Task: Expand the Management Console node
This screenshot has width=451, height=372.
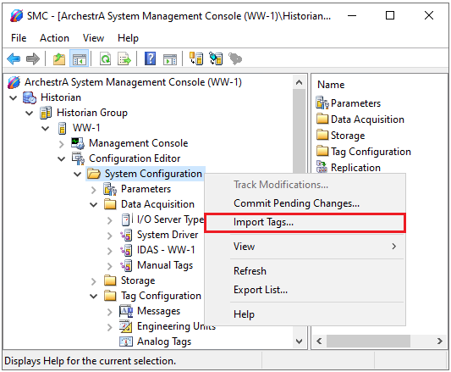Action: coord(61,143)
